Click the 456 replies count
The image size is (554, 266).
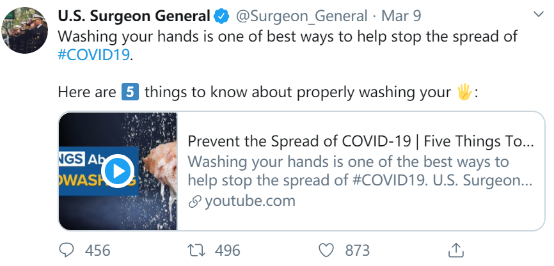coord(97,251)
